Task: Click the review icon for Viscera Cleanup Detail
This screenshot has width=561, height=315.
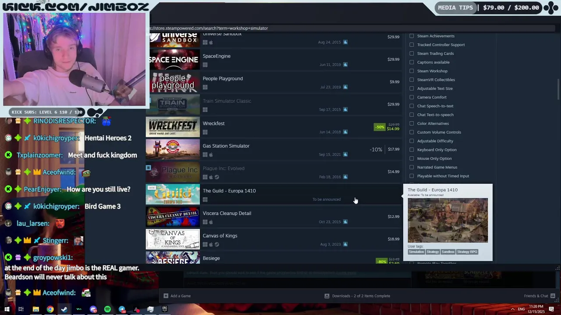Action: coord(345,222)
